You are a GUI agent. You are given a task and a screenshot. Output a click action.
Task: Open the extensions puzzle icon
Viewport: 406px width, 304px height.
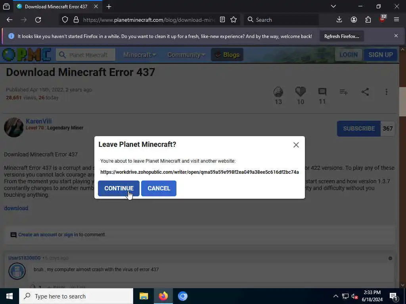(x=368, y=20)
